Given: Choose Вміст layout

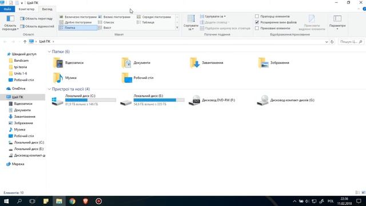Looking at the screenshot, I should 105,28.
